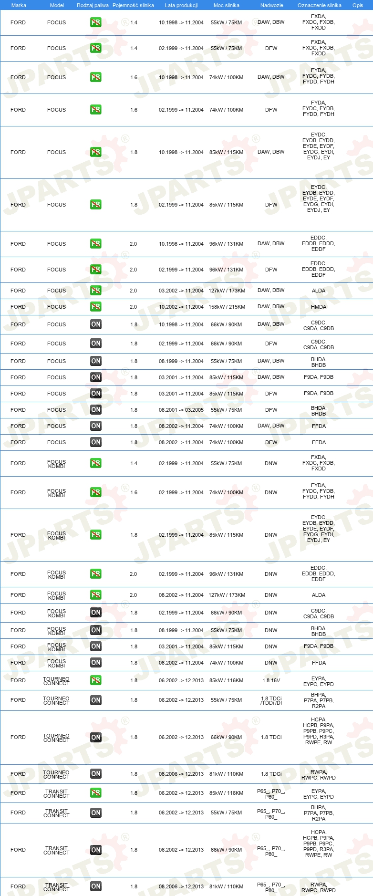Click PB fuel icon in Focus Kombi ALDA row
Screen dimensions: 373x896
(x=96, y=595)
